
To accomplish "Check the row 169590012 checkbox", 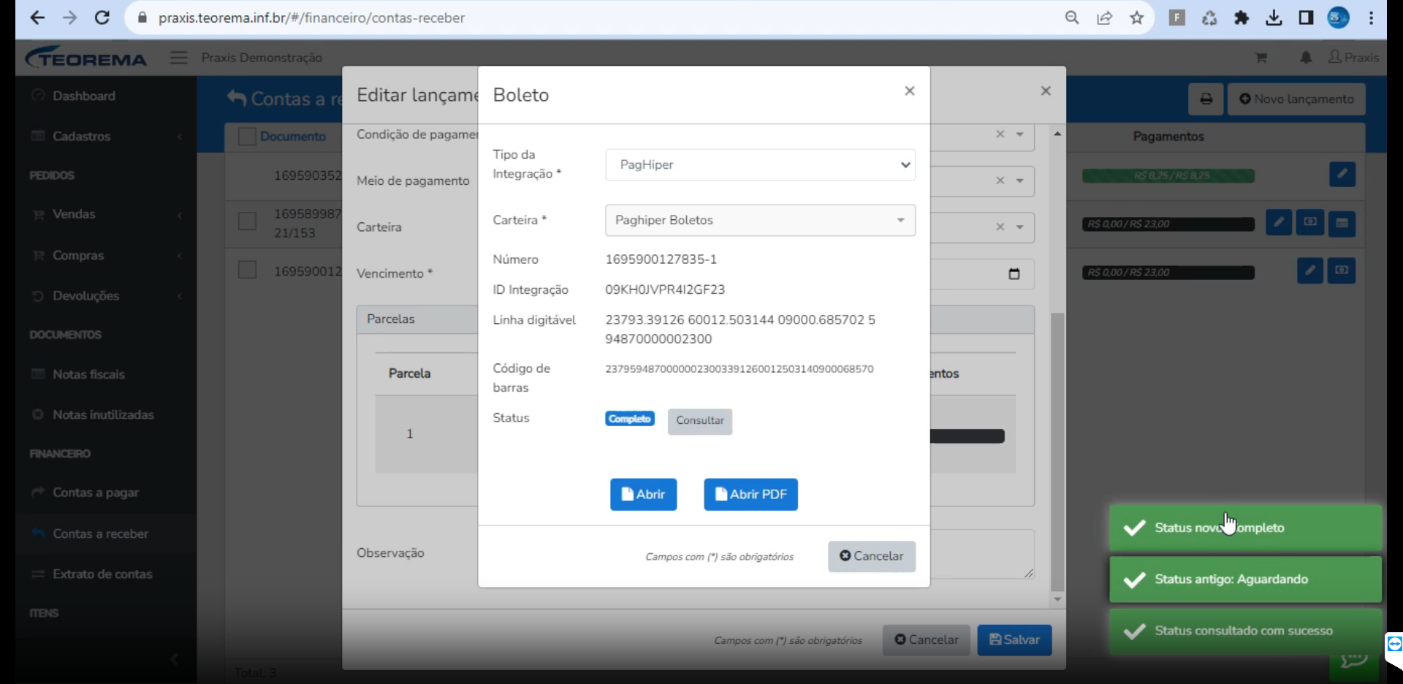I will pos(247,270).
